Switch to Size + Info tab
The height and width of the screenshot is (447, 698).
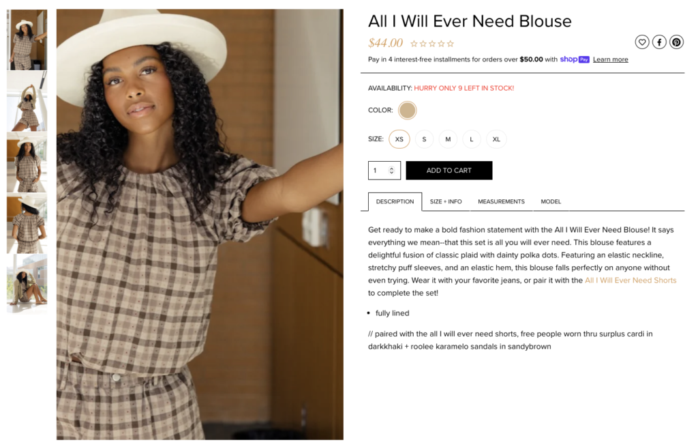(446, 201)
